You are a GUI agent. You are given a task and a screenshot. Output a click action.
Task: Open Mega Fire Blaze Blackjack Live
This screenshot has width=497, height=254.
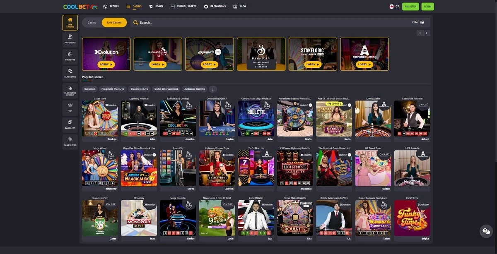139,168
